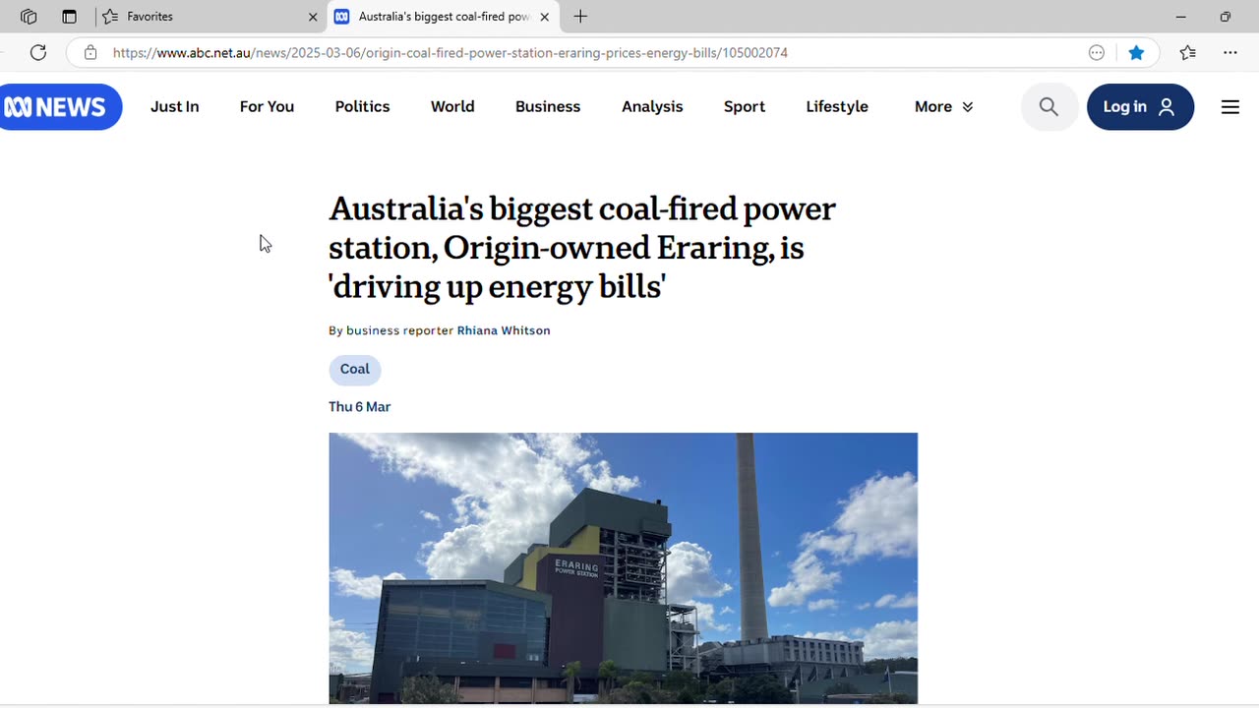Minimize the browser window
Image resolution: width=1259 pixels, height=708 pixels.
point(1180,17)
